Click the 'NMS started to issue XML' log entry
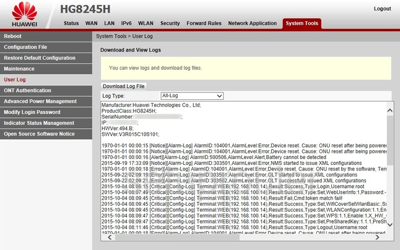The image size is (400, 250). coord(232,163)
